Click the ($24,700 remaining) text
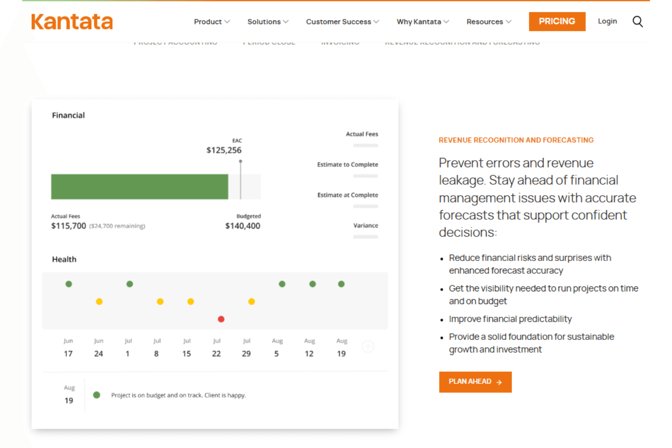Screen dimensions: 672x448 coord(117,226)
